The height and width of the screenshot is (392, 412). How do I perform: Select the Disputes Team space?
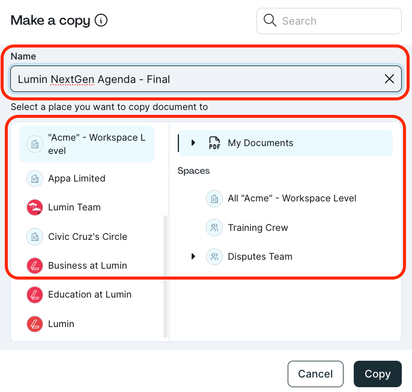point(285,257)
